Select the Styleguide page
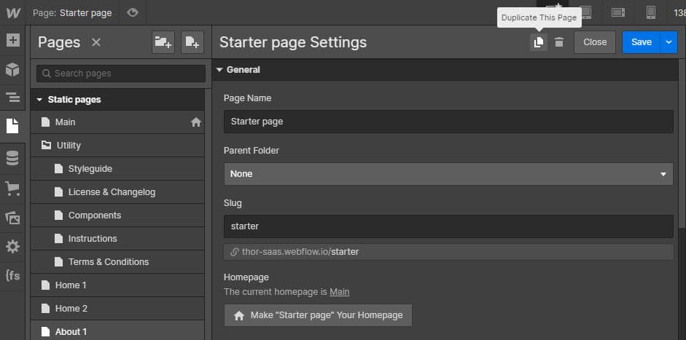This screenshot has width=686, height=340. pos(90,169)
